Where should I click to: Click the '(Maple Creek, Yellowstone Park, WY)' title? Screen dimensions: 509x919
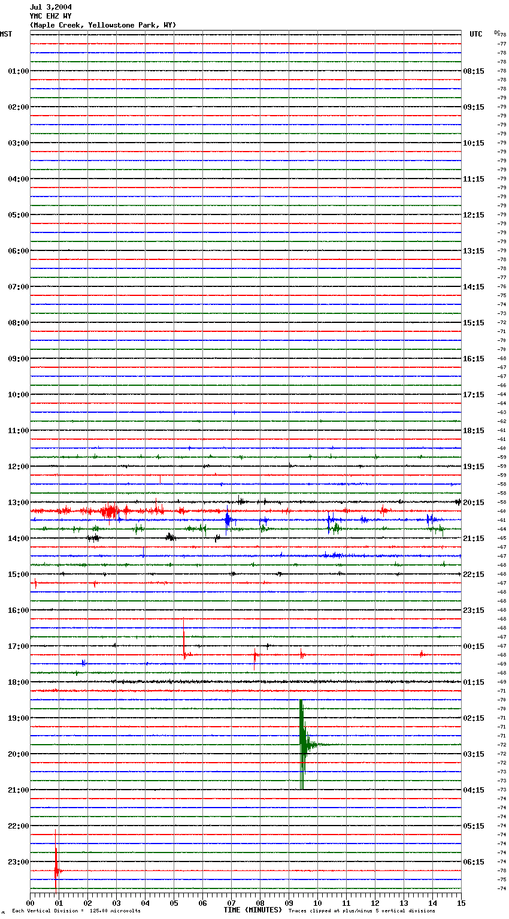click(x=103, y=25)
